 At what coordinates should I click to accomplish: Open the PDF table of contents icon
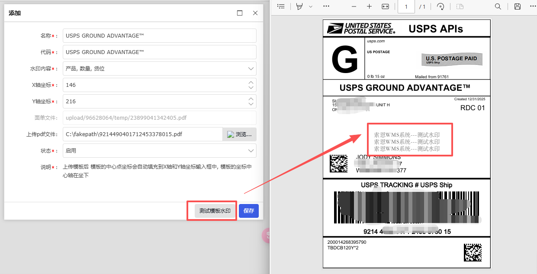pos(281,6)
